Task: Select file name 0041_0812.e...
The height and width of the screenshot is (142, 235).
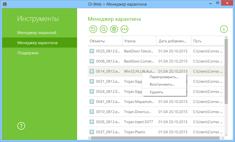Action: point(108,102)
